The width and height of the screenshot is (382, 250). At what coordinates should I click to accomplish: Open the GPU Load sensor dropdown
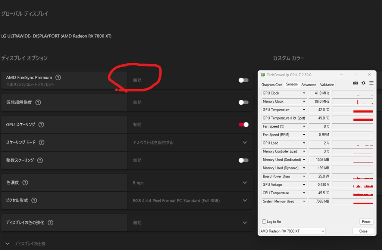click(304, 143)
